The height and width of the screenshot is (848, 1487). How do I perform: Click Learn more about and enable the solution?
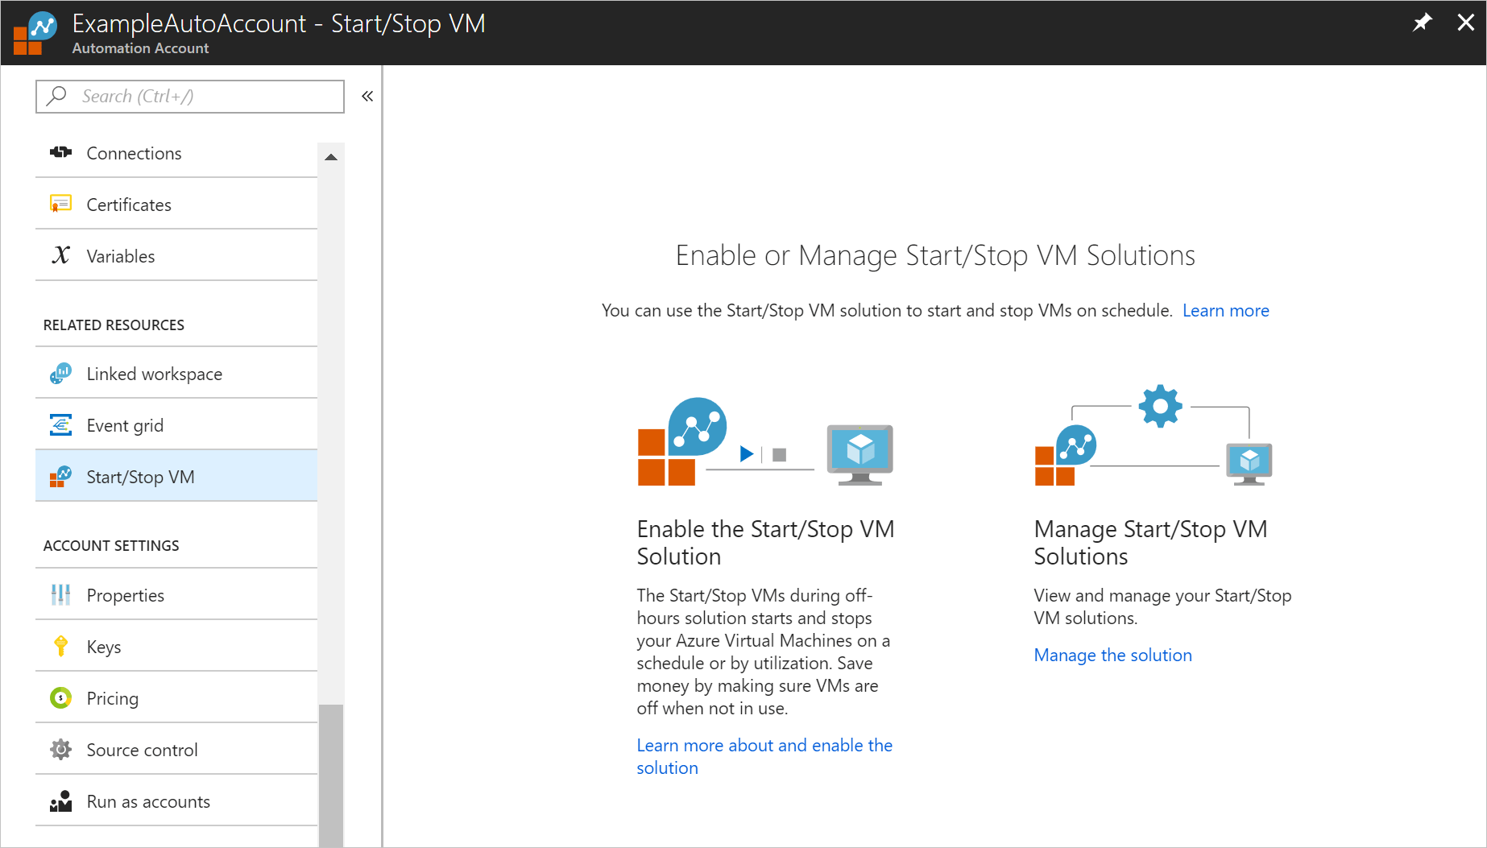coord(764,756)
